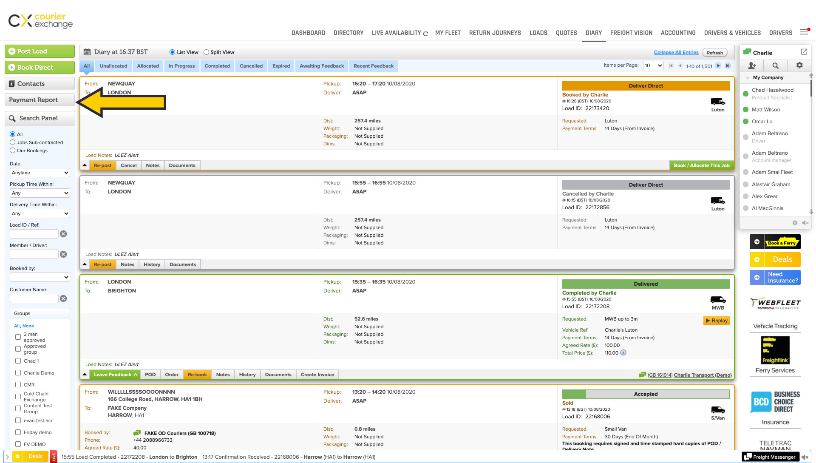816x463 pixels.
Task: Click the Post Load button
Action: [x=40, y=51]
